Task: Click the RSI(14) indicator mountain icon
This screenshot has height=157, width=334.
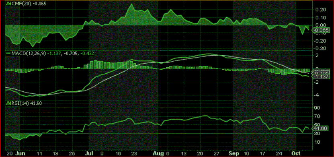Action: click(8, 103)
